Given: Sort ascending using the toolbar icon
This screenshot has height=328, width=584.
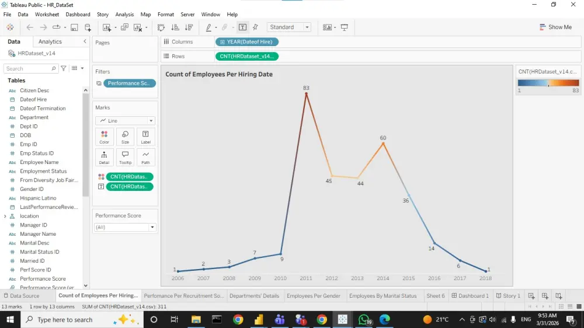Looking at the screenshot, I should pos(175,27).
